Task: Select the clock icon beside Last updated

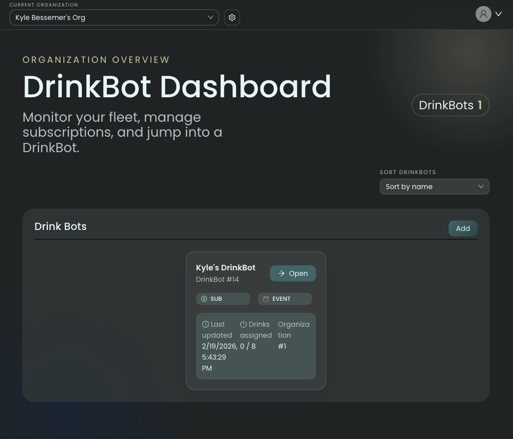Action: pos(206,324)
